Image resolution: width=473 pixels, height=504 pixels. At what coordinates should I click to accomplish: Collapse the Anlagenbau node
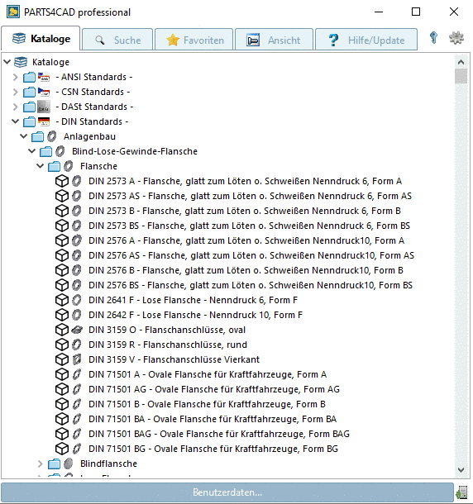(x=24, y=136)
